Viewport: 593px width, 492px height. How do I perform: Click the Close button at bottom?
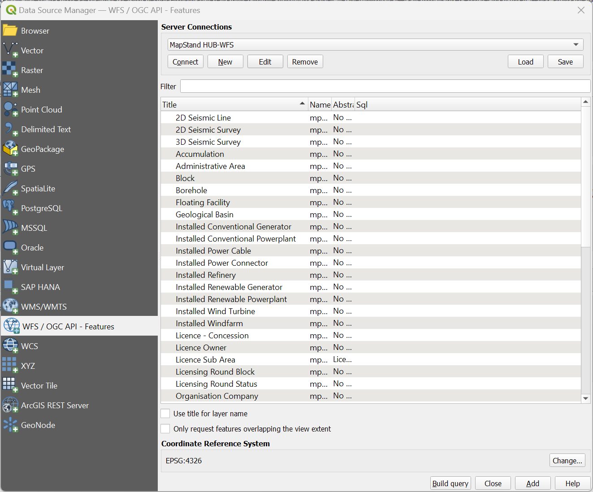[493, 483]
